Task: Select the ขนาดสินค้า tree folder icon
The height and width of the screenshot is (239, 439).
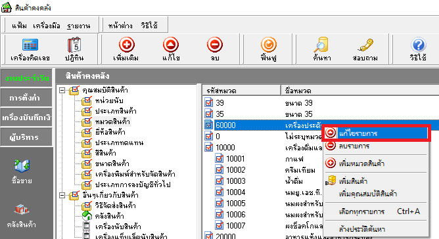Action: pos(87,163)
